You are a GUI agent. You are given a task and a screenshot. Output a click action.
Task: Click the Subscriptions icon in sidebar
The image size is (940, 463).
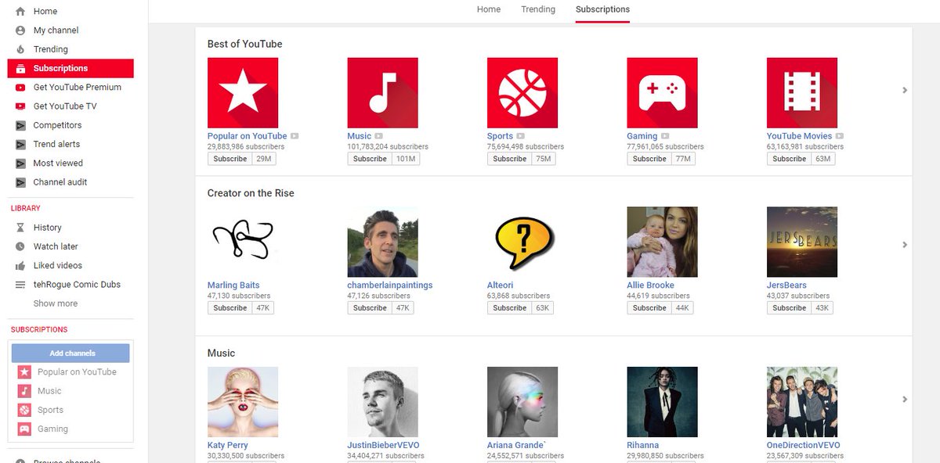20,69
